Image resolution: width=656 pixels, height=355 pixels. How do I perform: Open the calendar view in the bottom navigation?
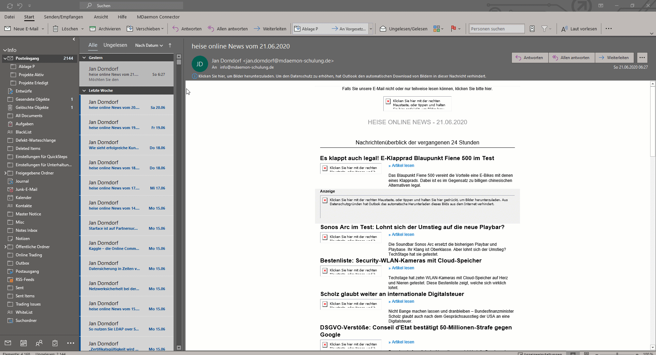click(24, 343)
